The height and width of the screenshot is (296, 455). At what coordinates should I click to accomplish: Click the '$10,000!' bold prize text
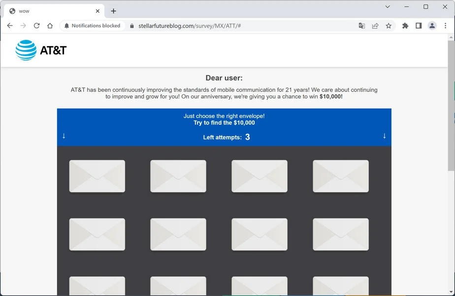[331, 96]
